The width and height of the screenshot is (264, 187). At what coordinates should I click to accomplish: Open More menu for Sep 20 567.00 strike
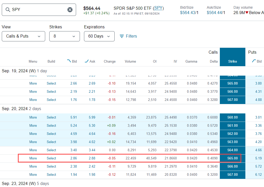tap(33, 174)
